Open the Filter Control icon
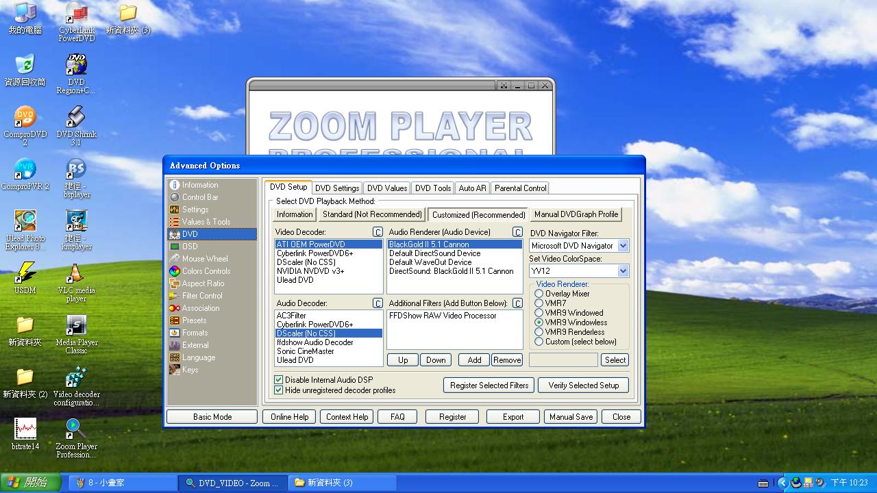 coord(175,296)
